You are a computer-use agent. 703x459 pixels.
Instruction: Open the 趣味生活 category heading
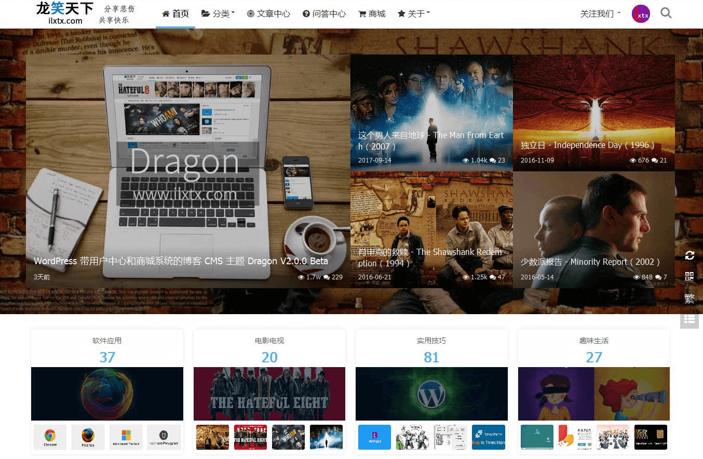click(x=594, y=341)
